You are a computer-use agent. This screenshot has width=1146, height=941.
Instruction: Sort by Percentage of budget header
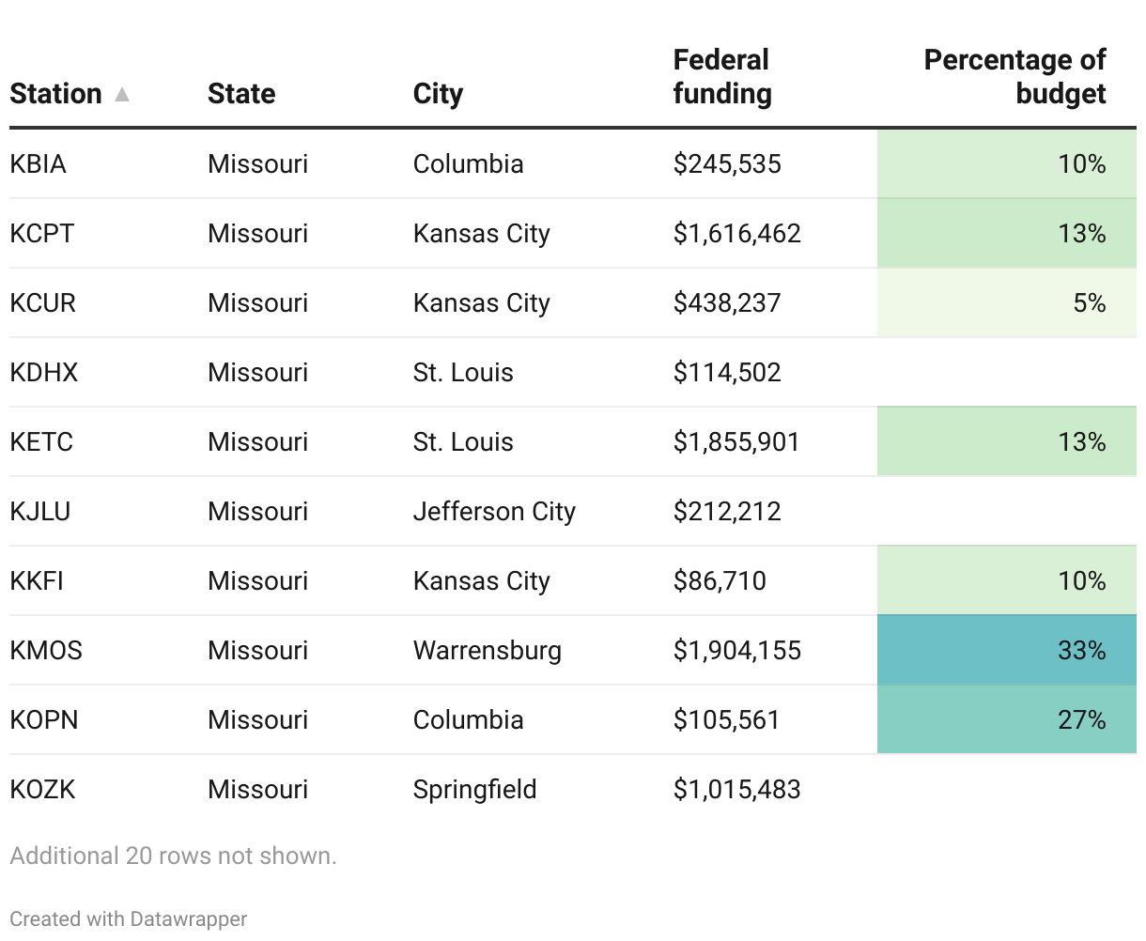pyautogui.click(x=1014, y=77)
